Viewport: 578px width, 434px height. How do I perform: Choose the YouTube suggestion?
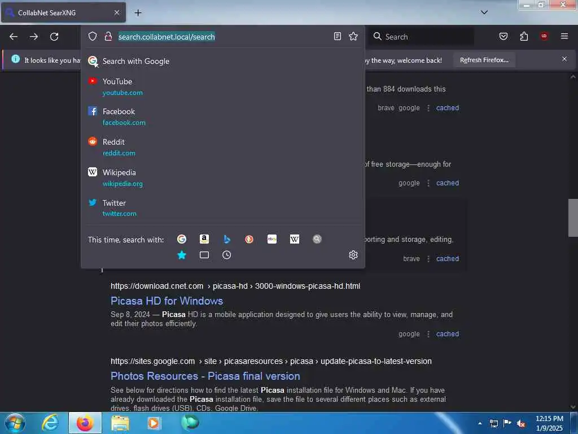(222, 86)
